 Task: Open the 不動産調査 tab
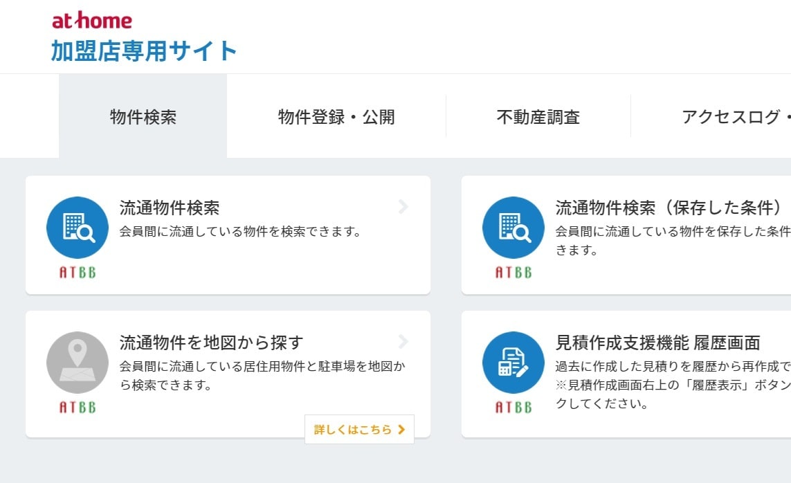(538, 116)
